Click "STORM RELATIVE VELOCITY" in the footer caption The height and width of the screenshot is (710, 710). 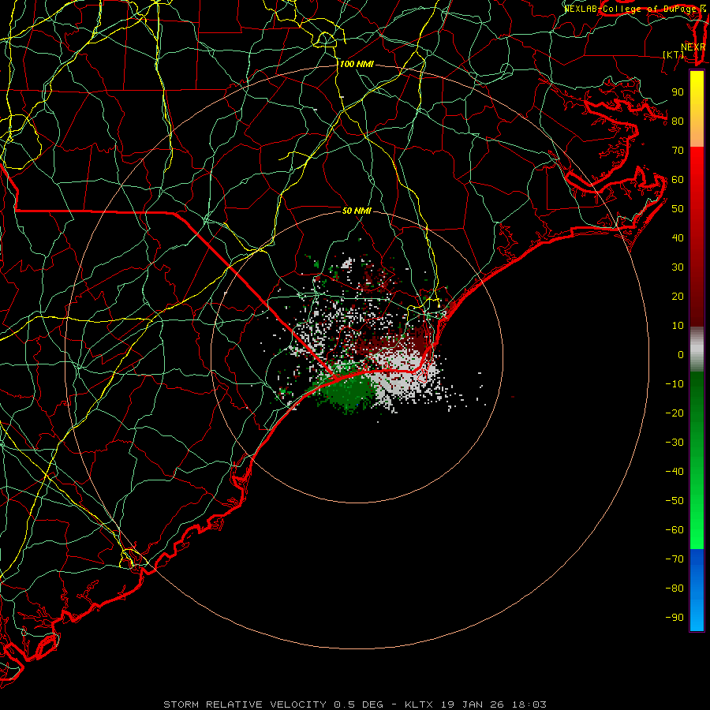tap(245, 704)
